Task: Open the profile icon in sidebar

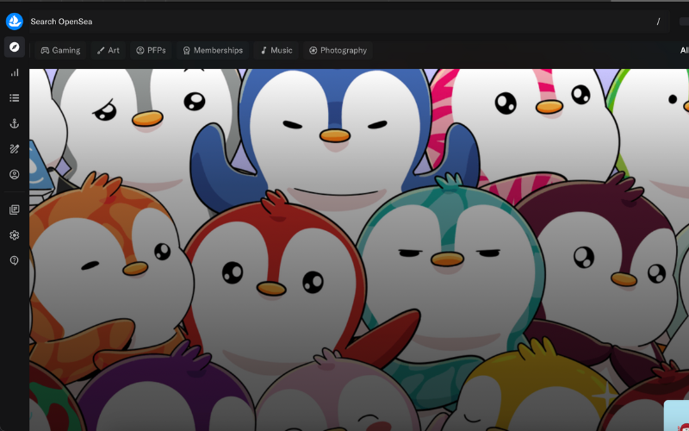Action: coord(15,175)
